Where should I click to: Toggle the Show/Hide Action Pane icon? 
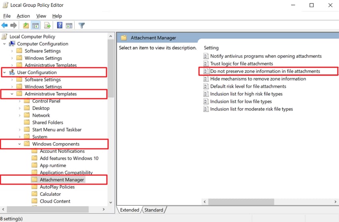(x=69, y=25)
